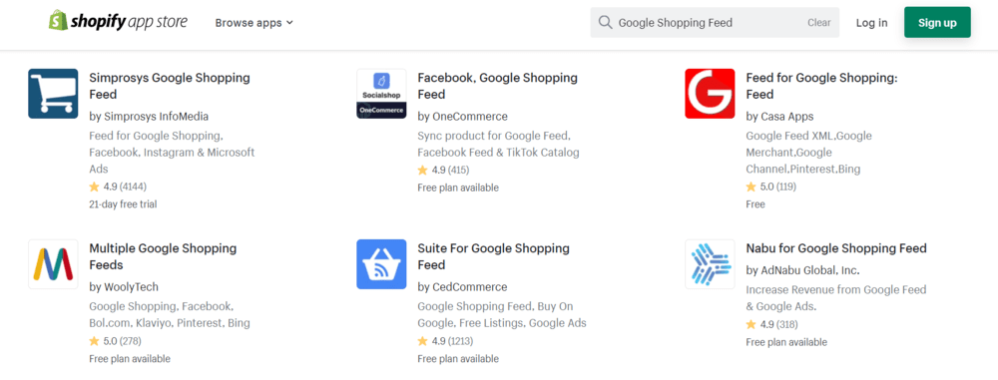
Task: Open the CedCommerce blue basket icon
Action: (x=381, y=264)
